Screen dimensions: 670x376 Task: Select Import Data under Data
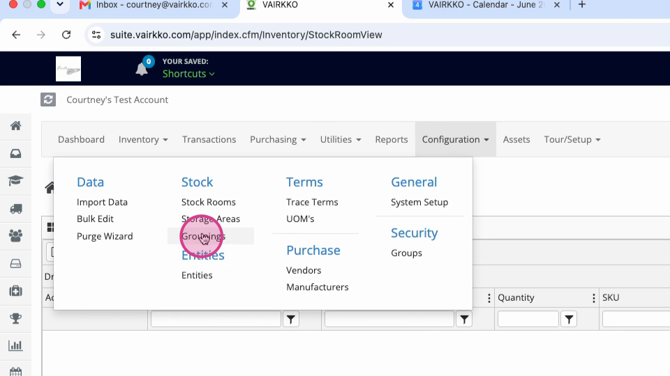point(102,203)
